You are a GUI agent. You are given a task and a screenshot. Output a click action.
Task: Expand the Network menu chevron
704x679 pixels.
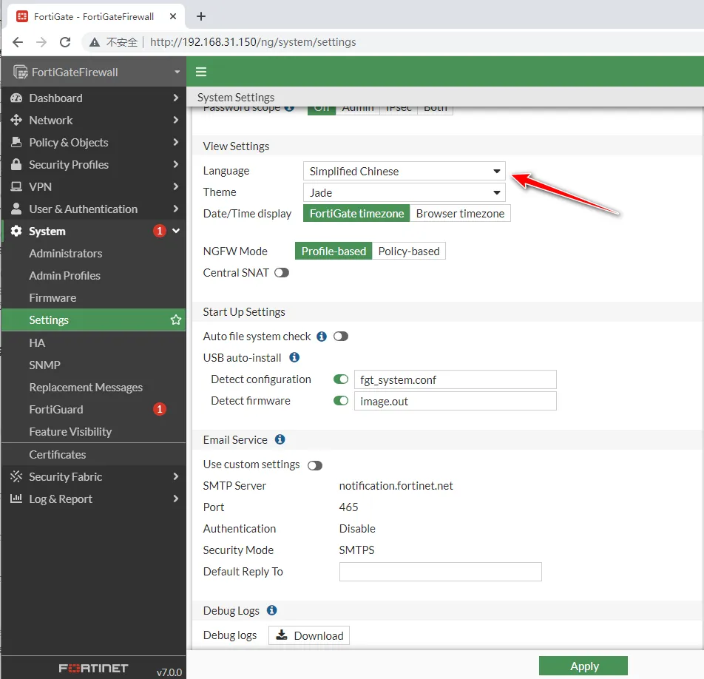[175, 120]
